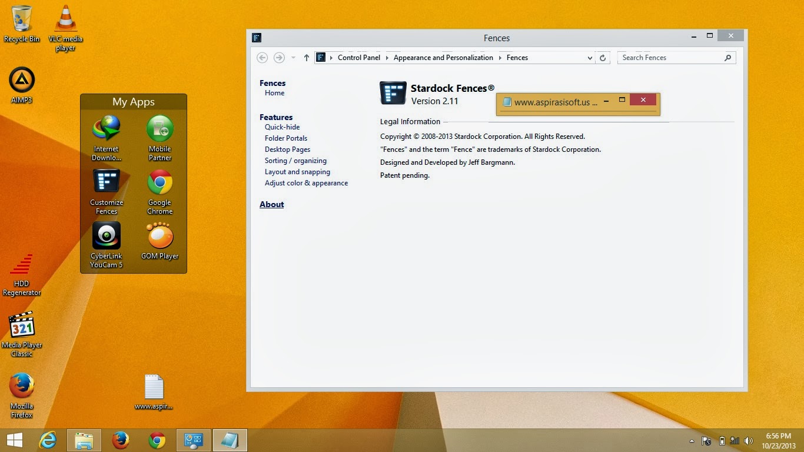The width and height of the screenshot is (804, 452).
Task: Open volume speaker tray icon
Action: click(x=749, y=441)
